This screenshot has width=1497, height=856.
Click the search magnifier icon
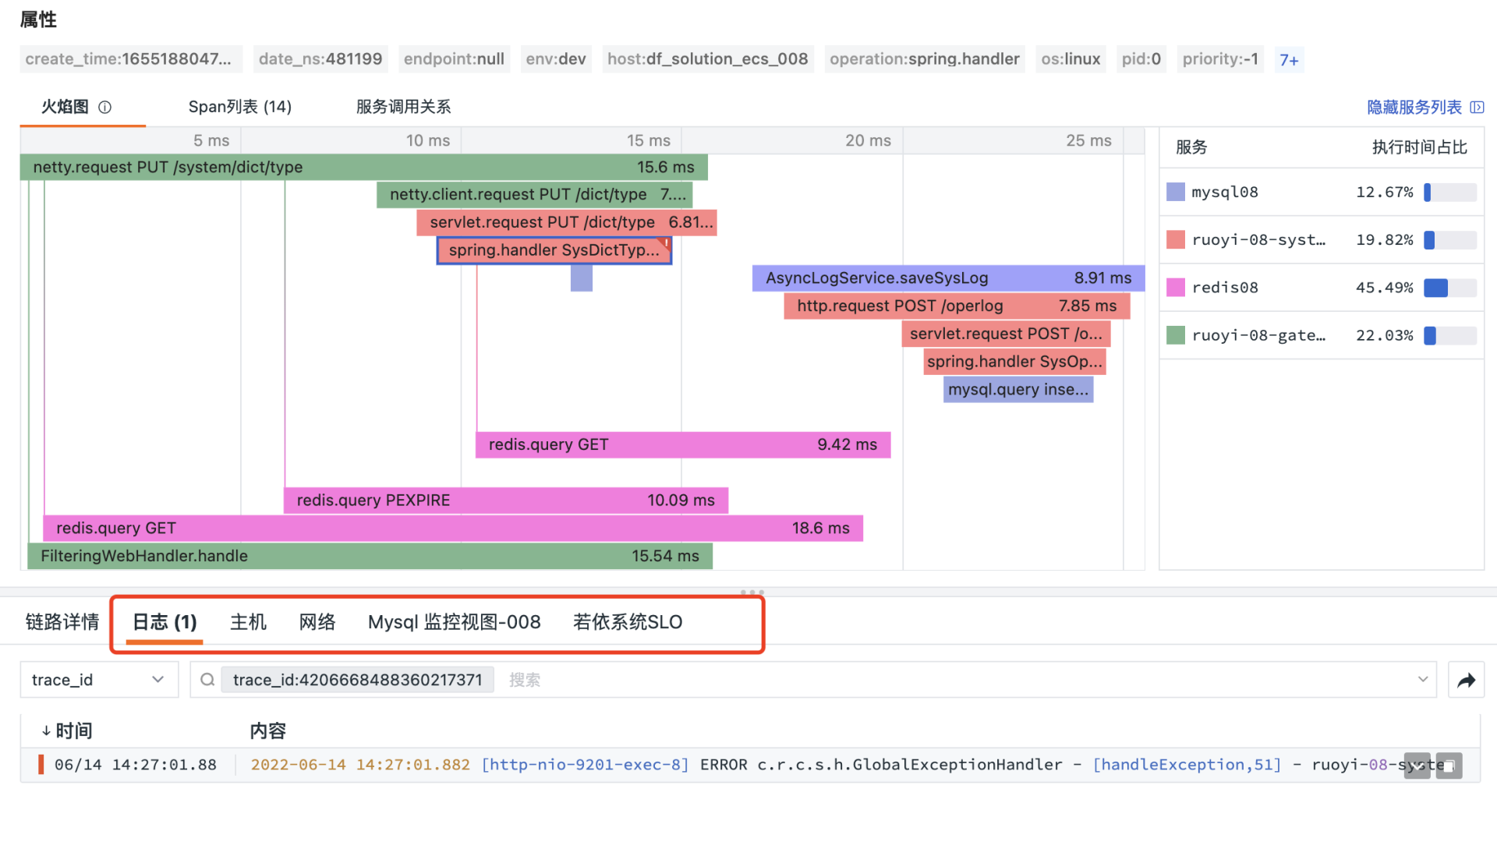point(207,680)
